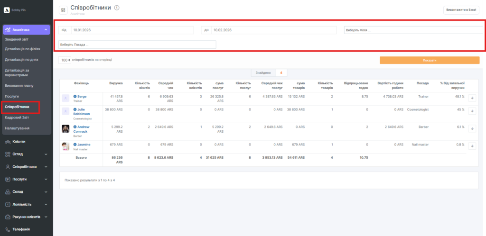Click the info icon next to the page title
Screen dimensions: 486x236
[x=117, y=8]
